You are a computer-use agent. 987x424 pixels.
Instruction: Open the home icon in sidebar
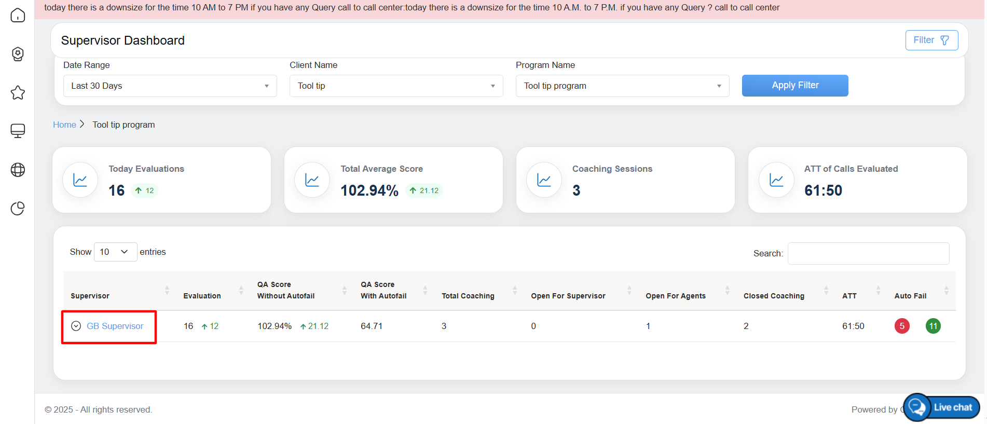pos(18,15)
